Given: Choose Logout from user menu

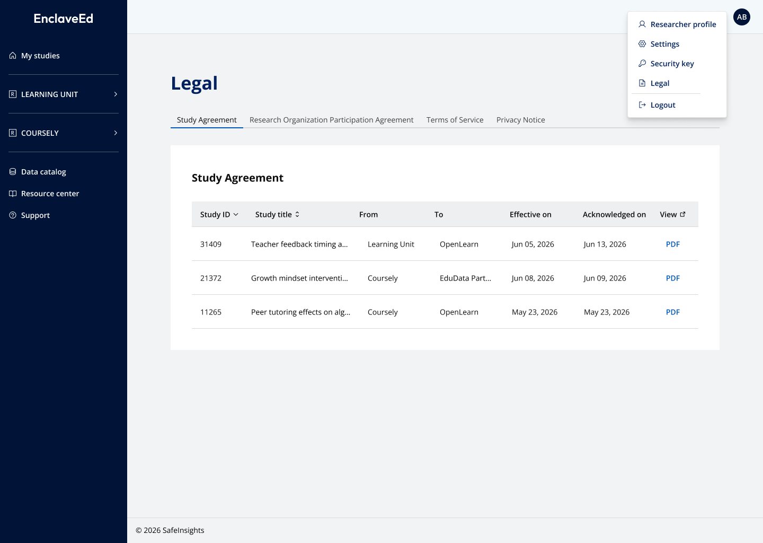Looking at the screenshot, I should 677,105.
